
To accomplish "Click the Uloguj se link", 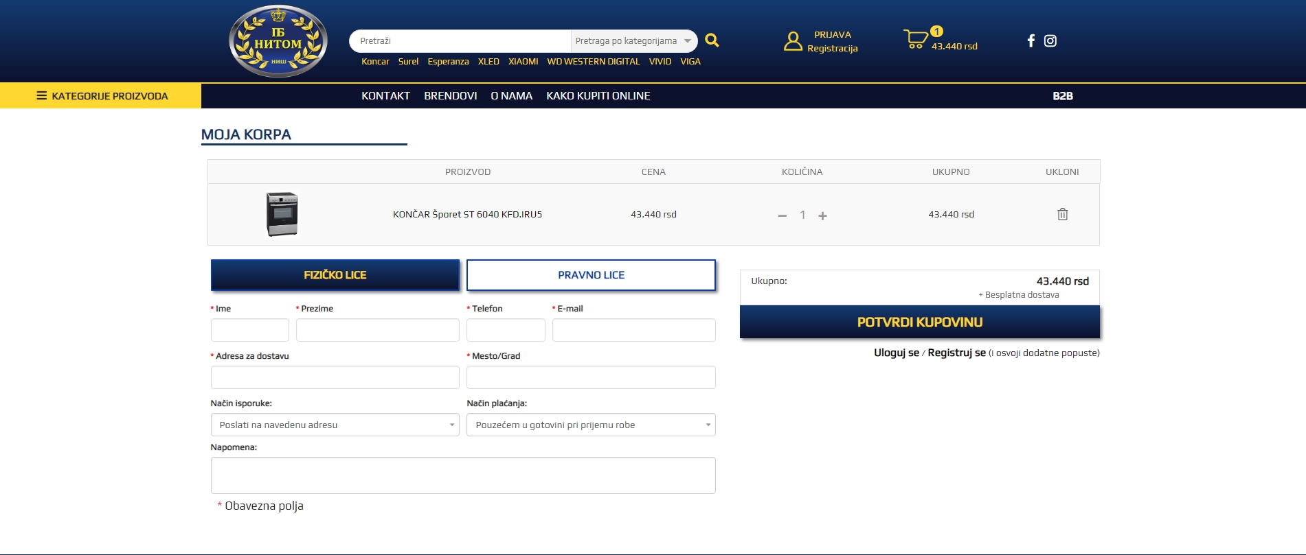I will pyautogui.click(x=897, y=353).
